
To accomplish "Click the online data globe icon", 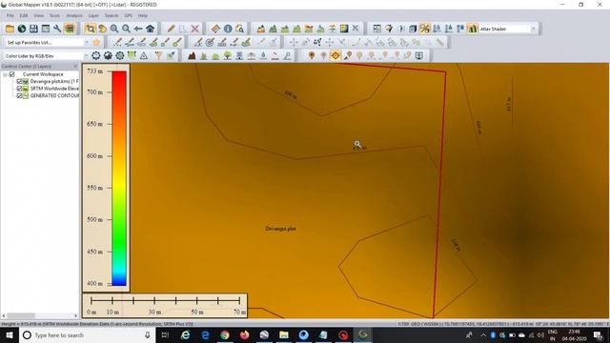I will coord(22,29).
